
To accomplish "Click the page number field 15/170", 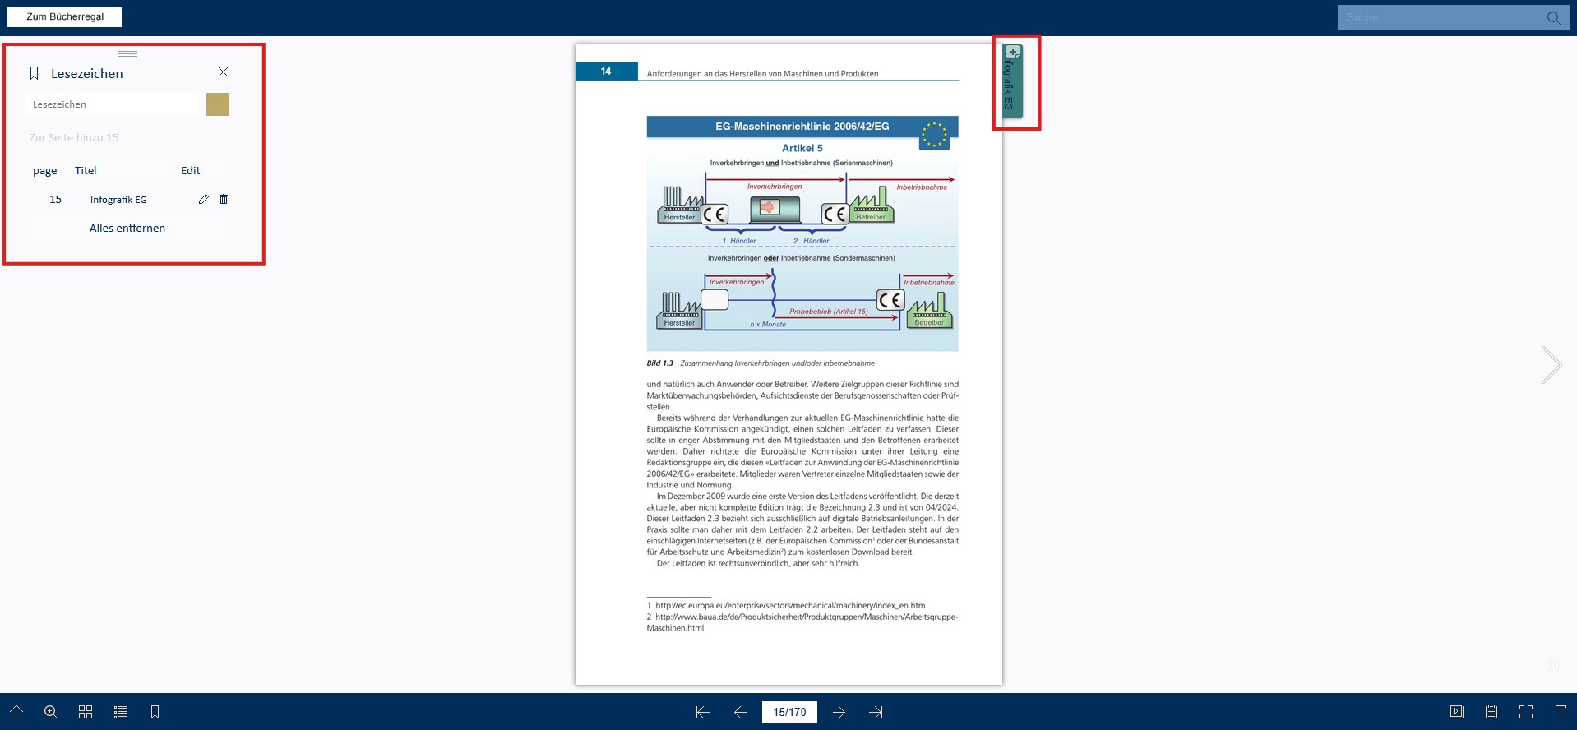I will pos(789,712).
